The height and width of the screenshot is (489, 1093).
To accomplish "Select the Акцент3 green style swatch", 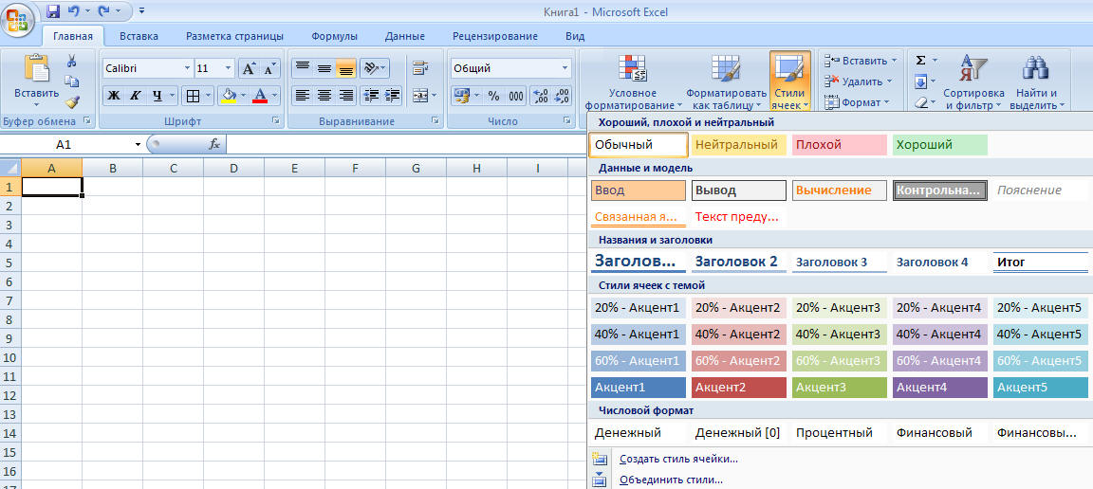I will [839, 388].
